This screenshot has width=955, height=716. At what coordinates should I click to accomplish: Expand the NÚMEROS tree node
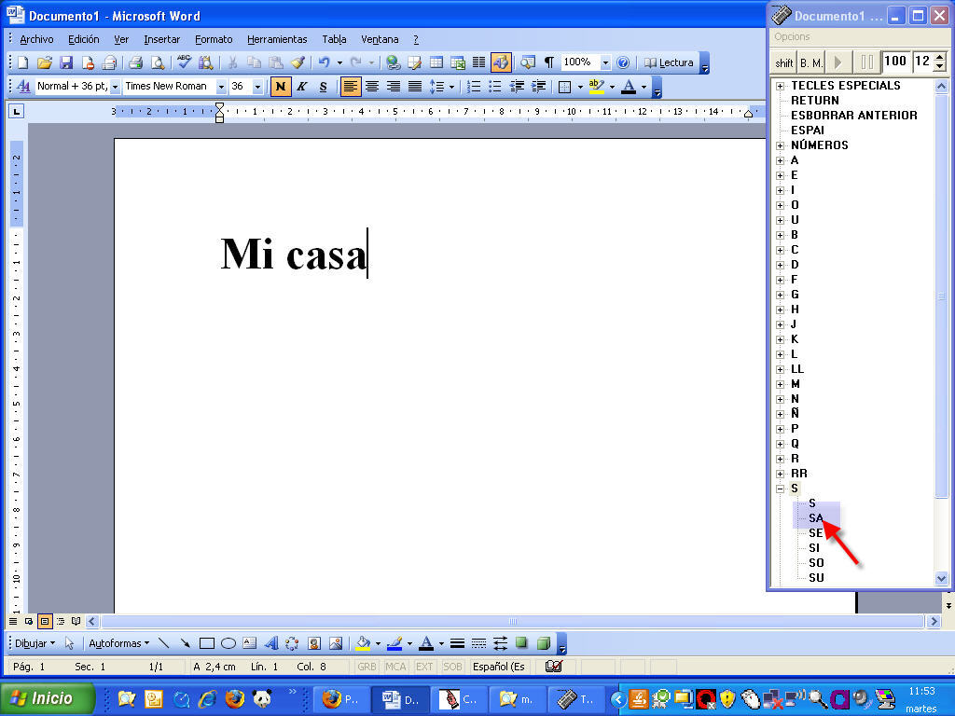click(x=781, y=145)
